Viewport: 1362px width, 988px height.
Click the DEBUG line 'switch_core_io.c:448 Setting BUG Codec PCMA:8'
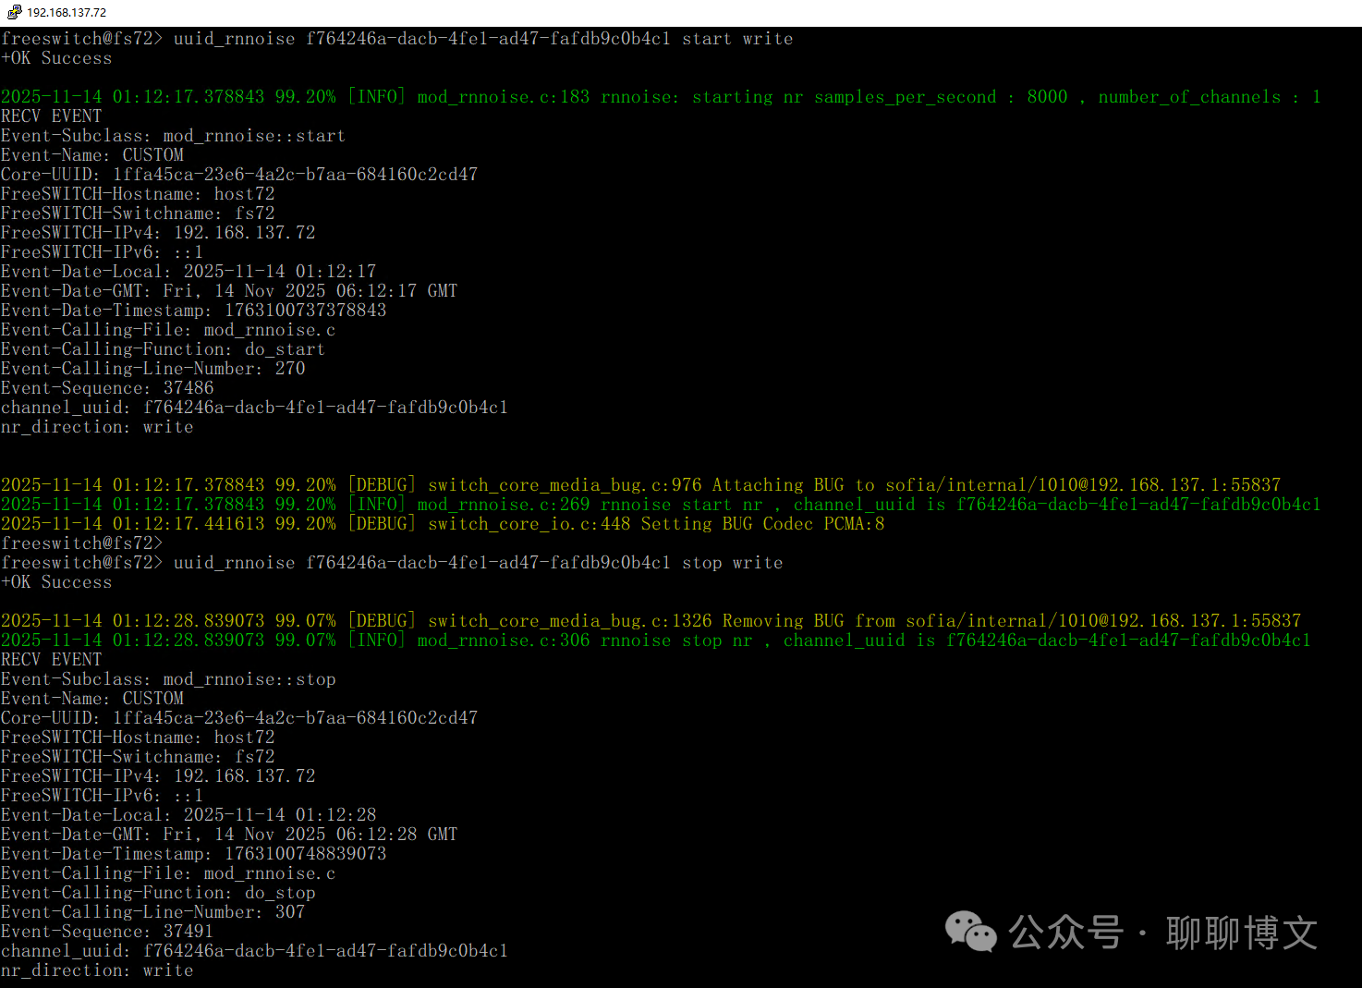point(443,524)
